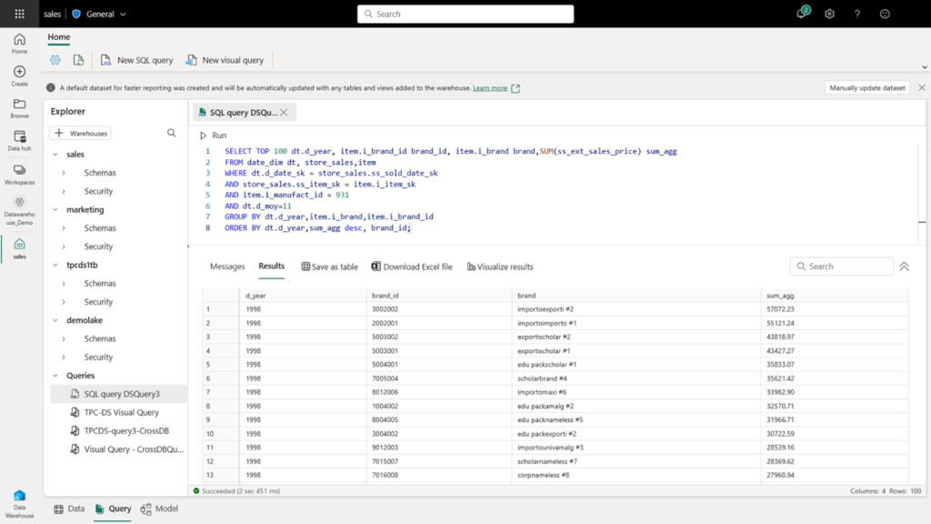Collapse the tpcds1tb warehouse node
The width and height of the screenshot is (931, 524).
[55, 265]
